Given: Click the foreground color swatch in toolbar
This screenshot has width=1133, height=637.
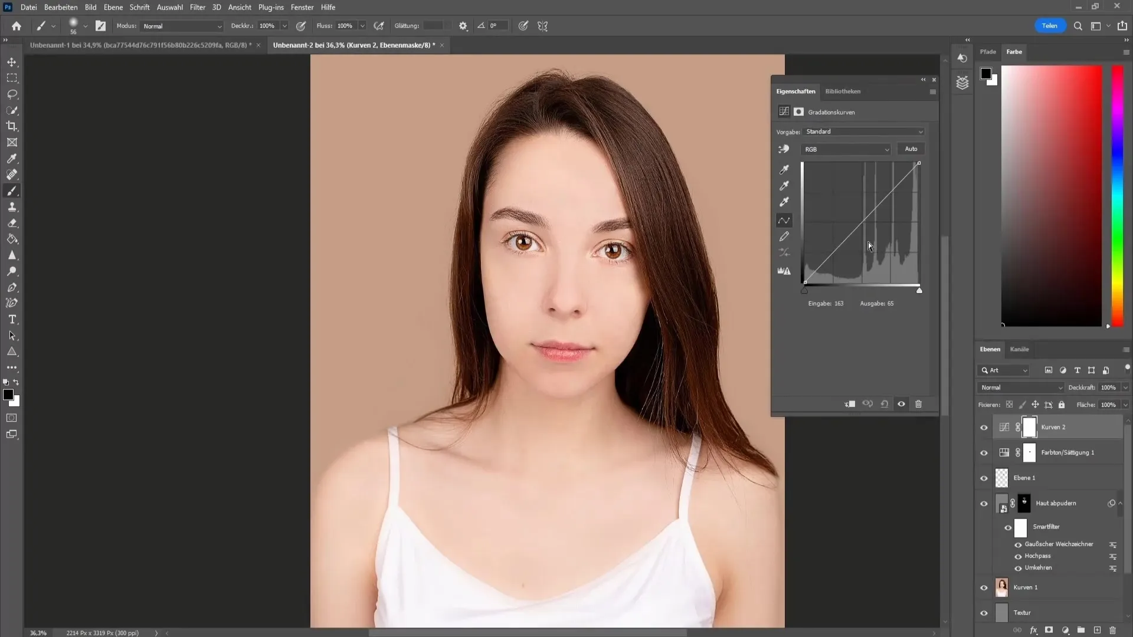Looking at the screenshot, I should click(x=8, y=395).
